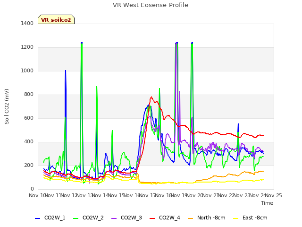Click the blue CO2W_1 spike at 1000 mV
Image resolution: width=302 pixels, height=227 pixels.
66,70
